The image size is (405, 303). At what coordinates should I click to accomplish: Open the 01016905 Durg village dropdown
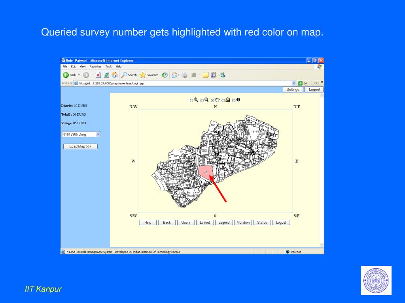tap(98, 134)
